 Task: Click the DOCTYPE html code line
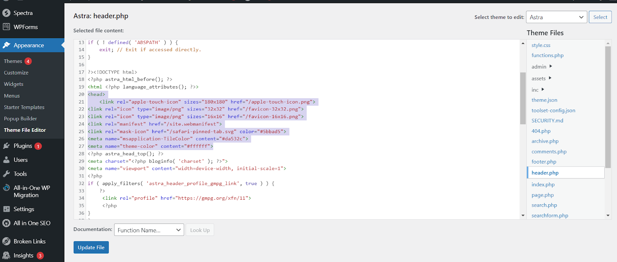(112, 72)
